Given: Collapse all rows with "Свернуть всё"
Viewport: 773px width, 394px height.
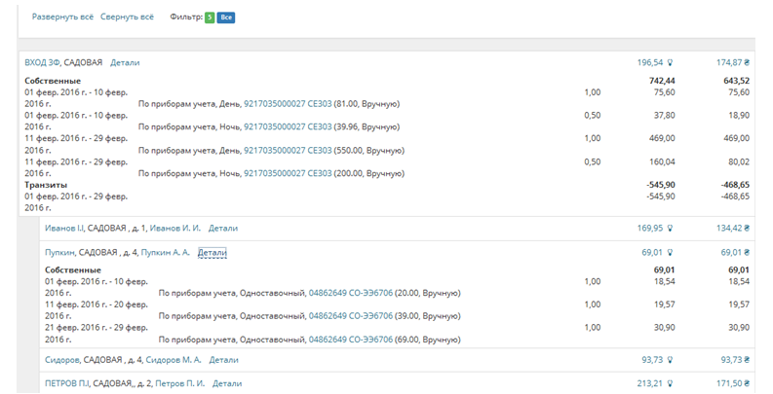Looking at the screenshot, I should [x=127, y=18].
